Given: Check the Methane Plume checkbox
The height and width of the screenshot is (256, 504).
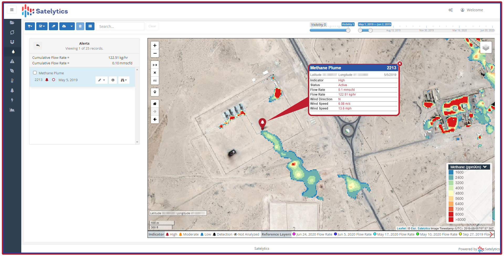Looking at the screenshot, I should pos(35,73).
